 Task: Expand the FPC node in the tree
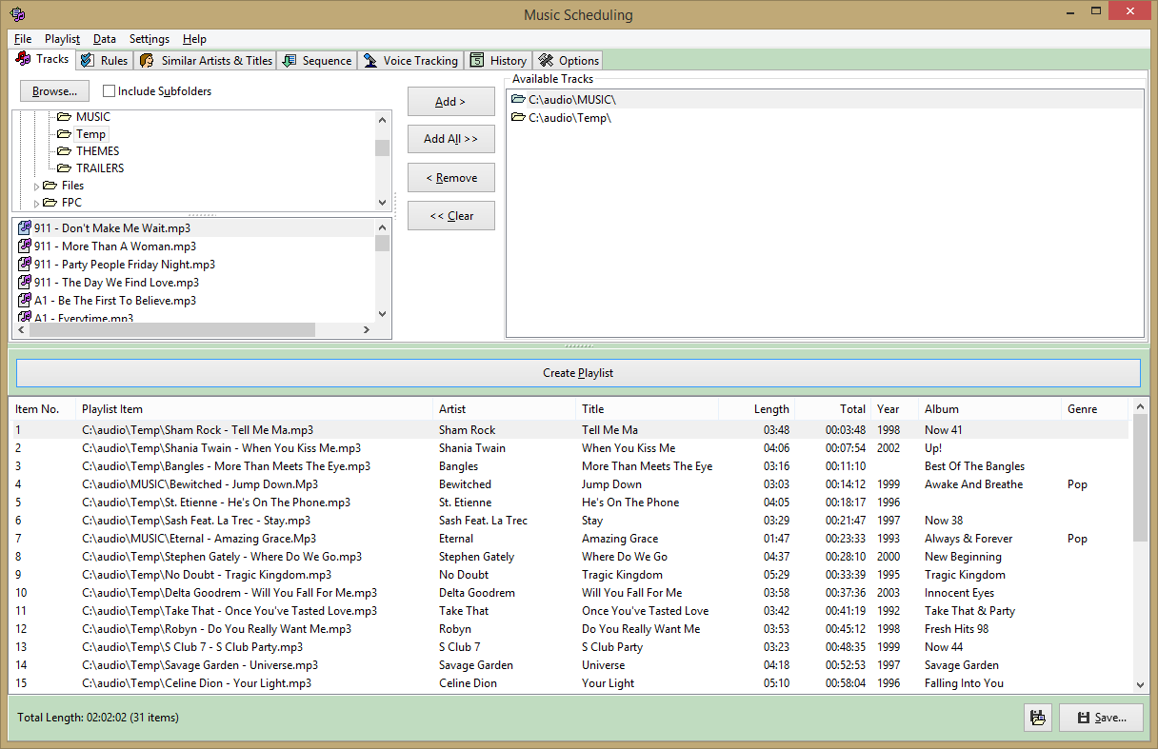(37, 203)
